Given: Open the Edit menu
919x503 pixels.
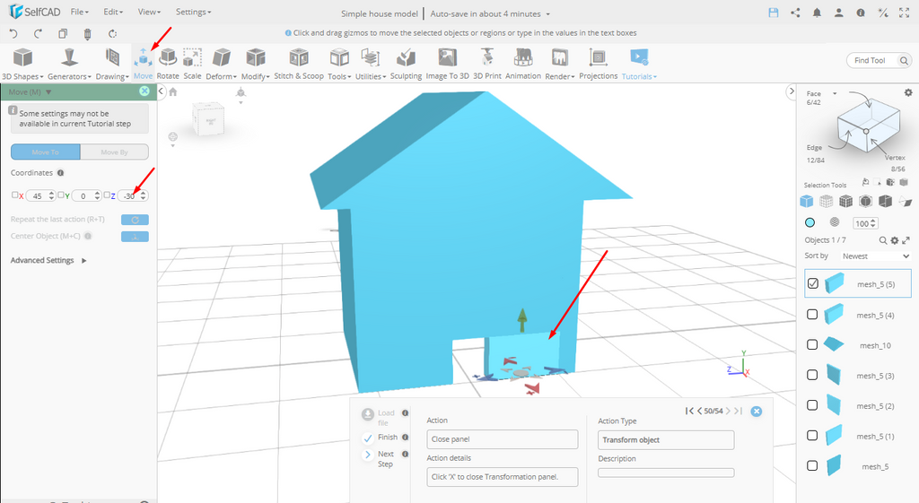Looking at the screenshot, I should click(x=113, y=12).
